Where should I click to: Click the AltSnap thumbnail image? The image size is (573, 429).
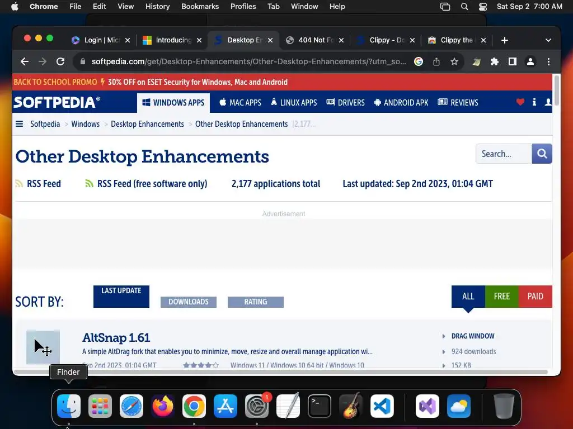43,347
